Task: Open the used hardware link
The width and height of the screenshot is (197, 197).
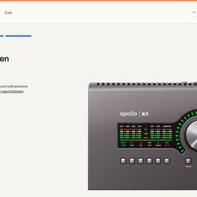Action: point(12,92)
